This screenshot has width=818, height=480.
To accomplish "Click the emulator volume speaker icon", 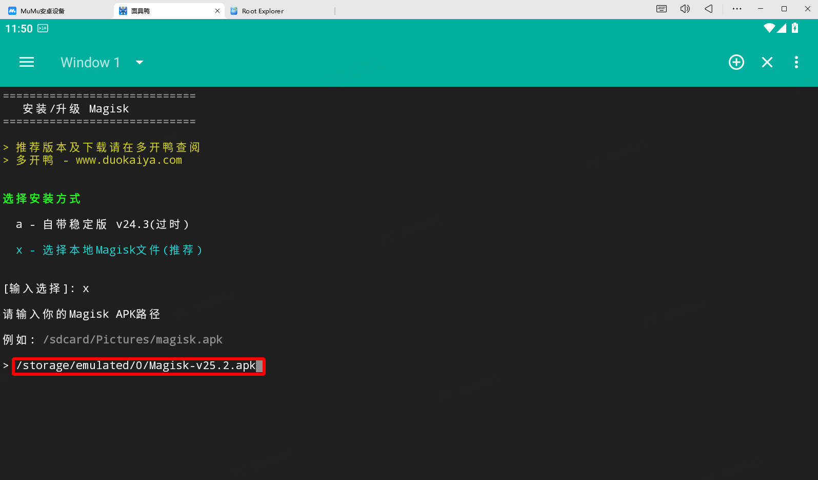I will coord(685,9).
